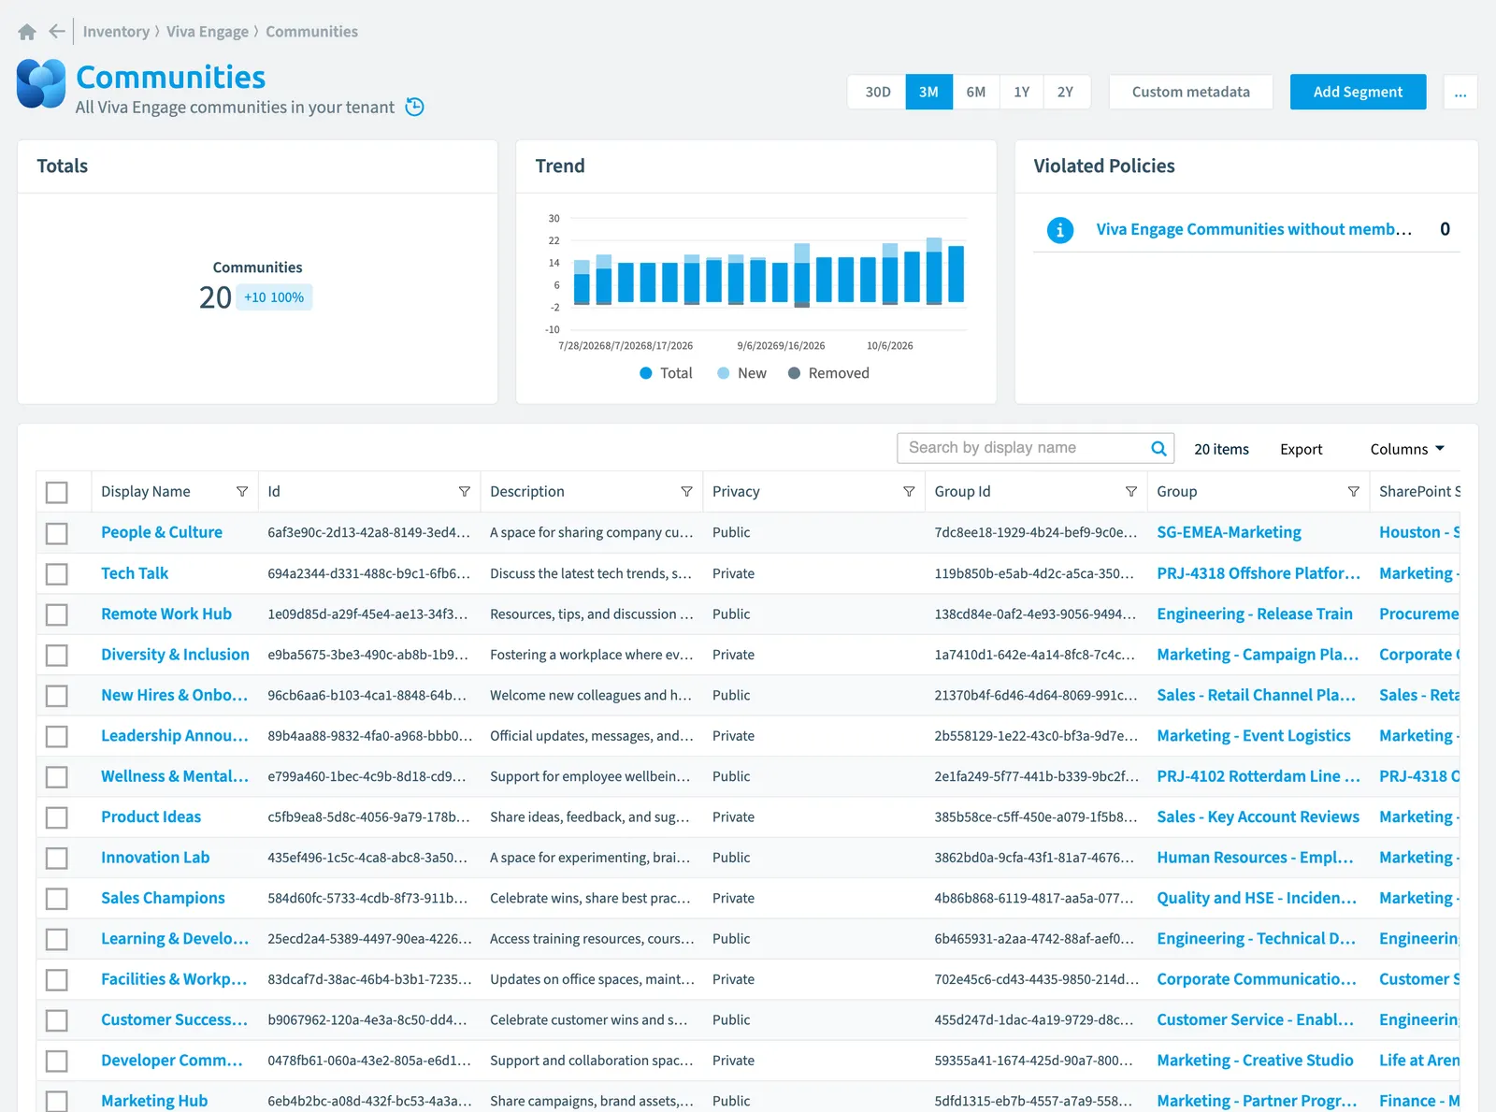1496x1112 pixels.
Task: Open the SG-EMEA-Marketing group link
Action: pyautogui.click(x=1229, y=532)
